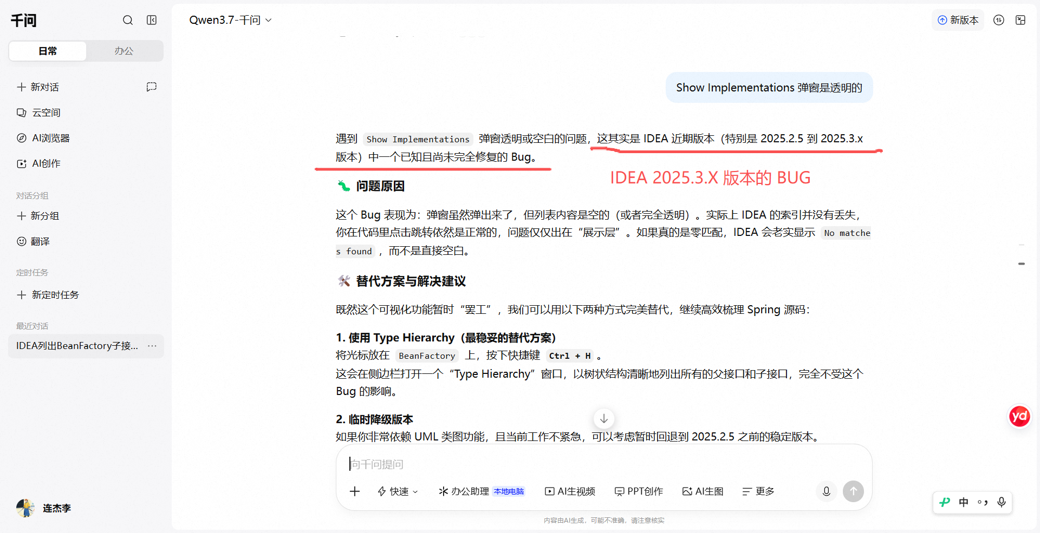Click the microphone voice input button
Image resolution: width=1040 pixels, height=533 pixels.
click(x=827, y=491)
